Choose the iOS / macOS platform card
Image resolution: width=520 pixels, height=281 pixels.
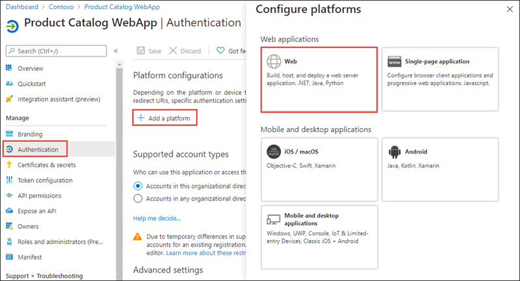[319, 169]
